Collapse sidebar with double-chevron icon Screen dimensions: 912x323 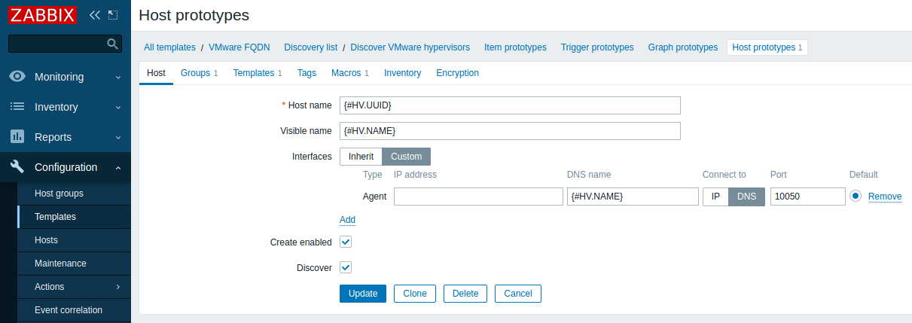(95, 15)
